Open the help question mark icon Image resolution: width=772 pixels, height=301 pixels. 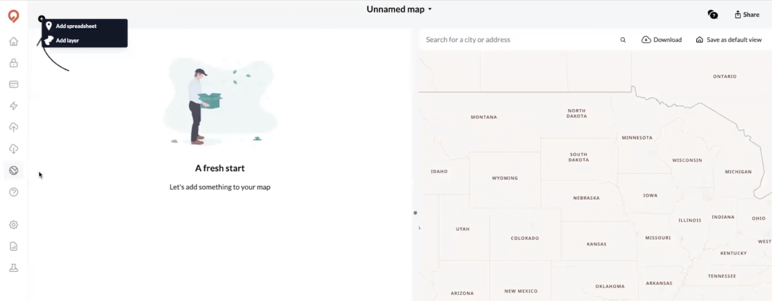point(14,192)
